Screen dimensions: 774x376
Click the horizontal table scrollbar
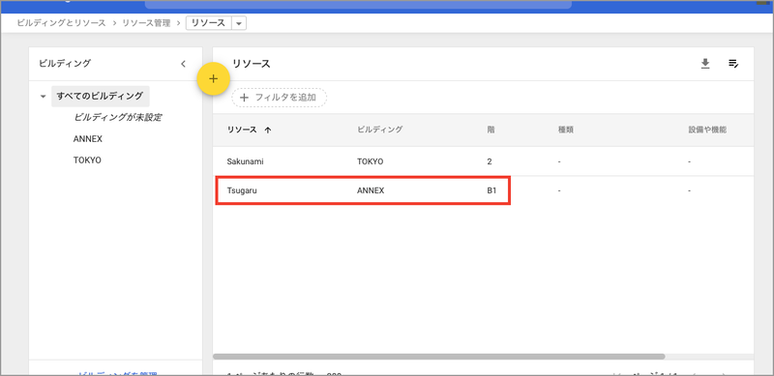(x=439, y=357)
